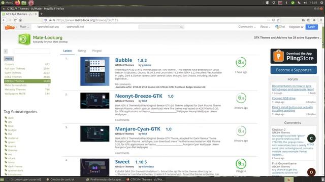This screenshot has height=182, width=325.
Task: Reload the page with the refresh icon
Action: [x=15, y=20]
